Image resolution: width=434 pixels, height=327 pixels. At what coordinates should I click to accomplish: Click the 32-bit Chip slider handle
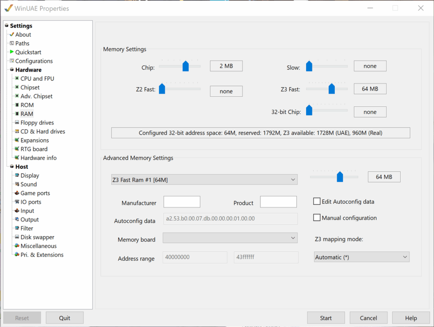309,110
